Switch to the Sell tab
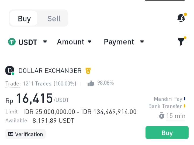 [x=54, y=19]
